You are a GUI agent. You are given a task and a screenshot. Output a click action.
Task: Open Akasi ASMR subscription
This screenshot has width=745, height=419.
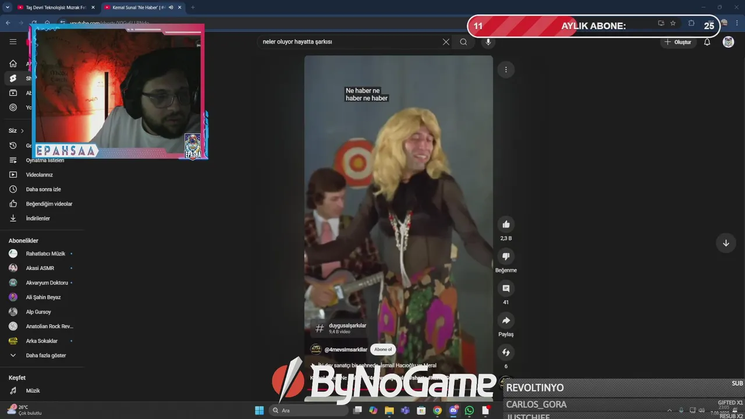click(x=39, y=268)
